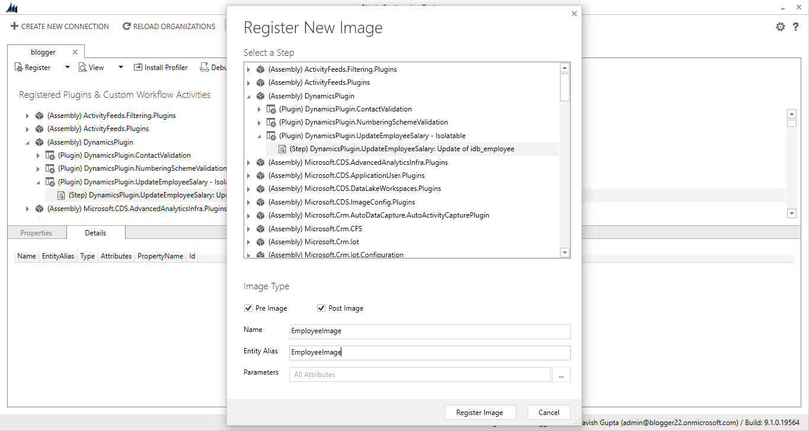The width and height of the screenshot is (809, 431).
Task: Click the Entity Alias input field
Action: [430, 352]
